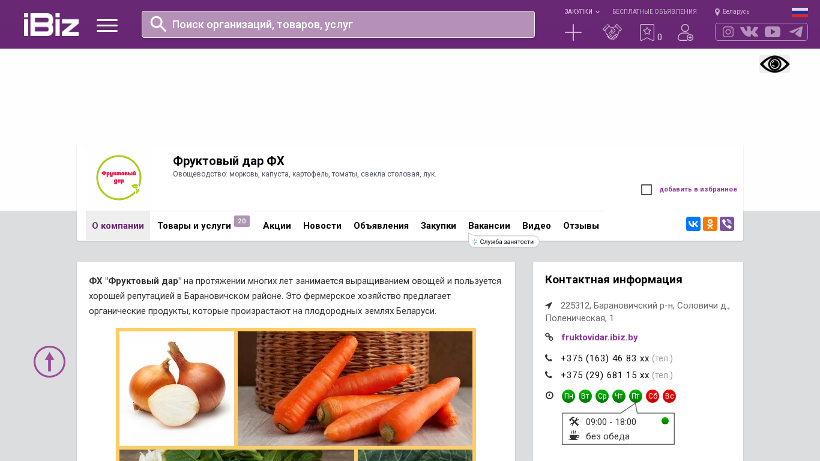
Task: Click the location pin icon near Беларусь
Action: pos(717,12)
